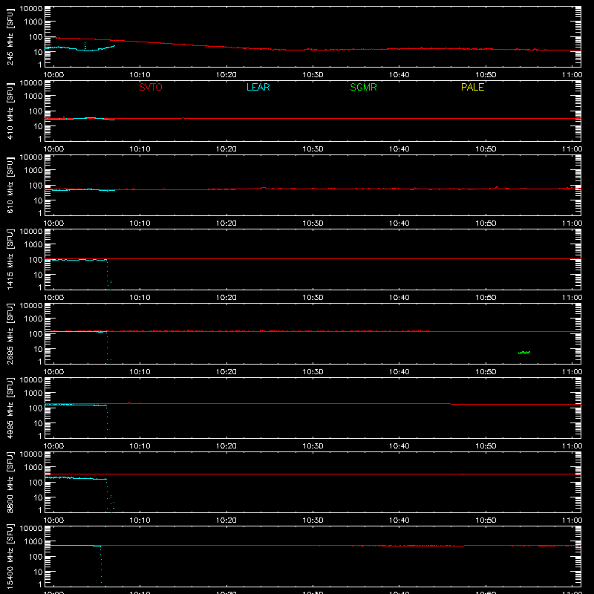Click 10:50 time tick below the 245 MHz panel
The image size is (594, 594).
click(x=486, y=75)
